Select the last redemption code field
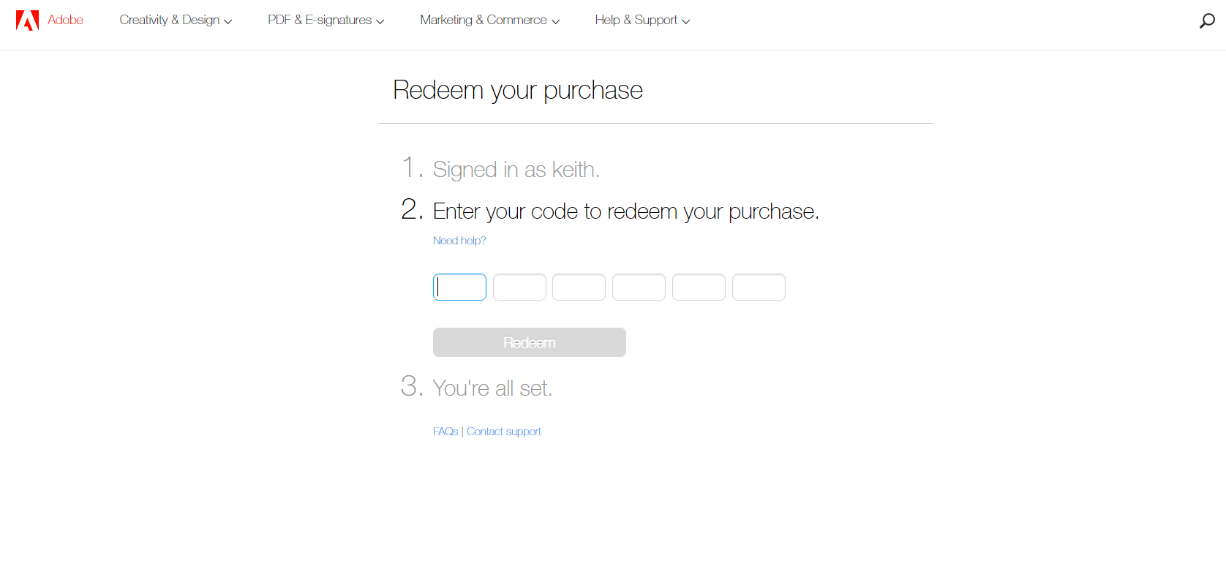This screenshot has width=1226, height=572. [x=759, y=287]
